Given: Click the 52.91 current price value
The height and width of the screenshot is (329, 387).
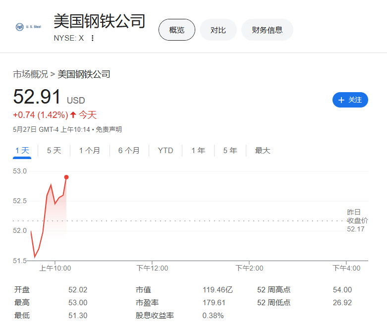Looking at the screenshot, I should [x=37, y=97].
